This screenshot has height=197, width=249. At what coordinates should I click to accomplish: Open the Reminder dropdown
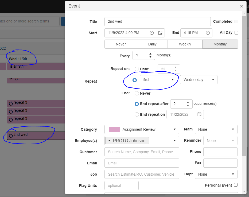click(x=220, y=140)
